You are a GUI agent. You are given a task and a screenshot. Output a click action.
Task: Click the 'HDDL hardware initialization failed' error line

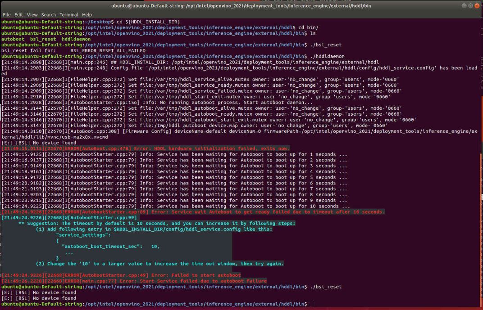(146, 148)
